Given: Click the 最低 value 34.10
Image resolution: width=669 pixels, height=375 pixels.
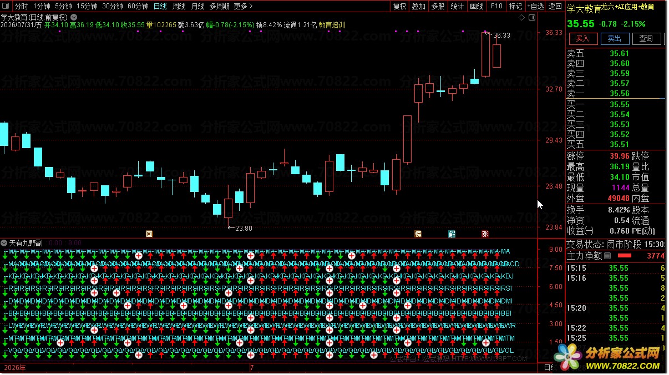Looking at the screenshot, I should (x=620, y=177).
